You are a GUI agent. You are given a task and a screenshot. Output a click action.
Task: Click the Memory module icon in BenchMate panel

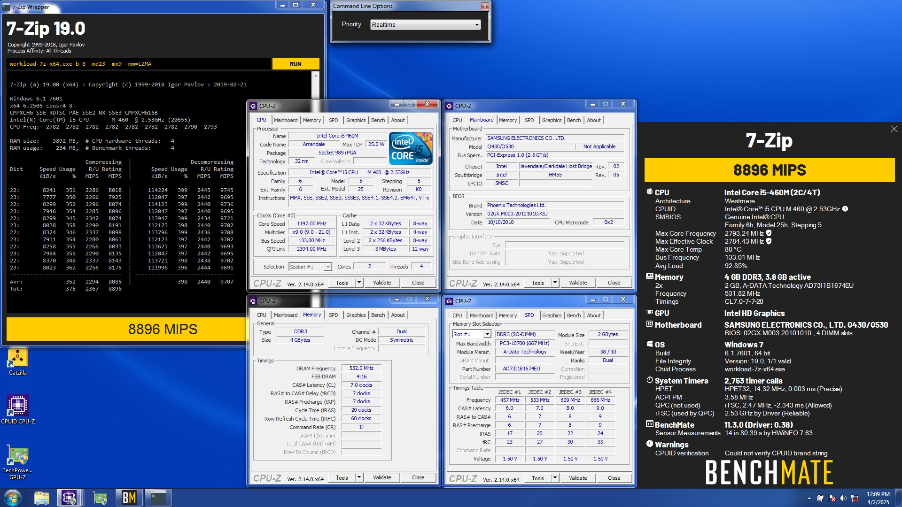tap(650, 277)
